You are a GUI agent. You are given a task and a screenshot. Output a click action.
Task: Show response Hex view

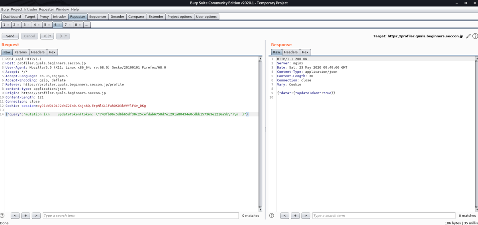coord(305,52)
